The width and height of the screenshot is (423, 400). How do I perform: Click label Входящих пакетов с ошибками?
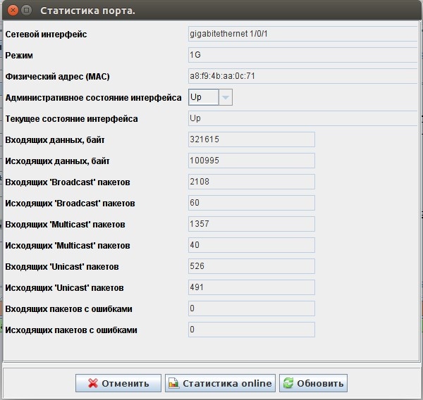coord(69,309)
